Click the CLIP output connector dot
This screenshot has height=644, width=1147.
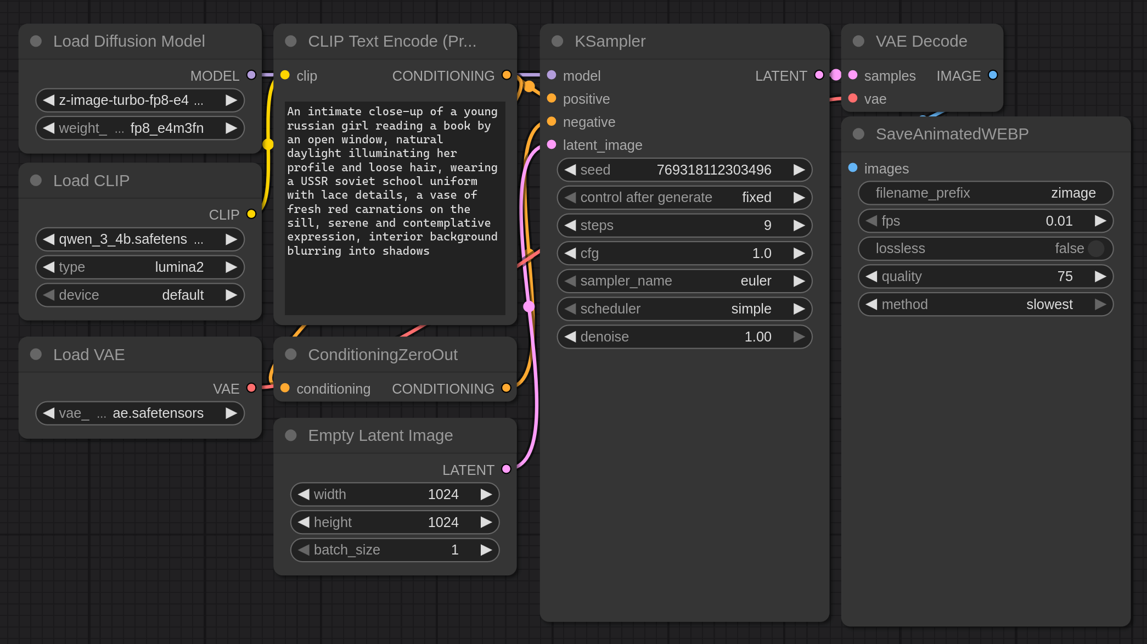[251, 214]
